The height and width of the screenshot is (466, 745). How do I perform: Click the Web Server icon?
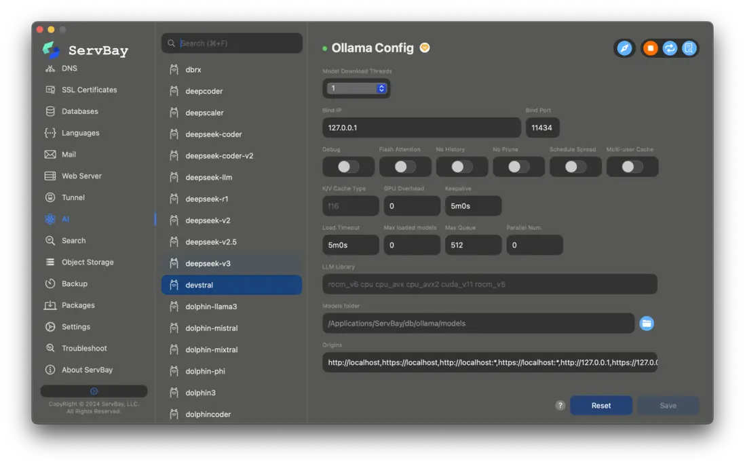coord(50,176)
